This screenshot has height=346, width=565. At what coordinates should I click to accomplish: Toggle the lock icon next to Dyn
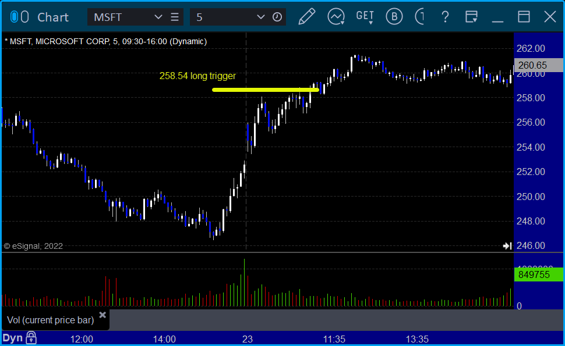click(31, 338)
